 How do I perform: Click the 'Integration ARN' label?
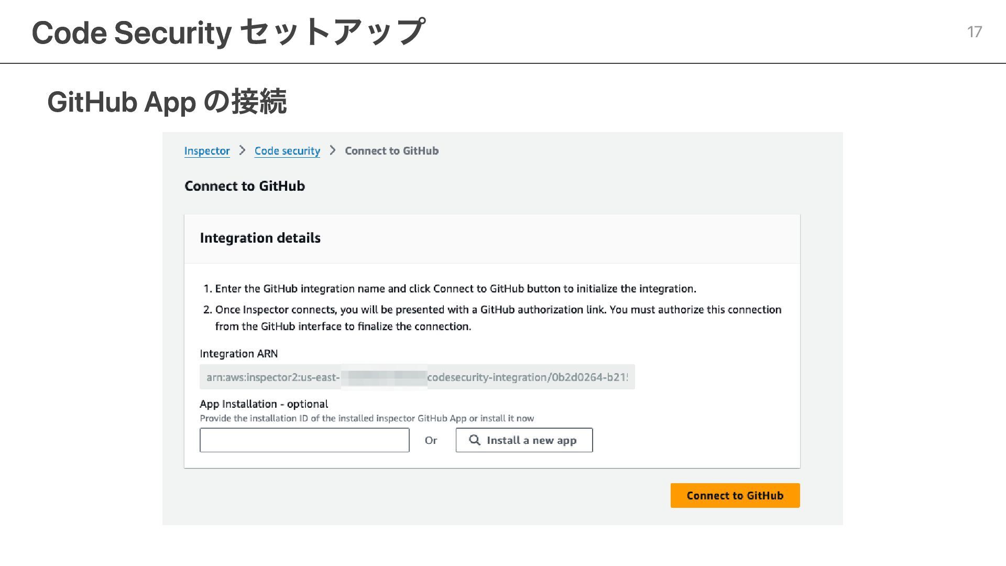pos(239,354)
